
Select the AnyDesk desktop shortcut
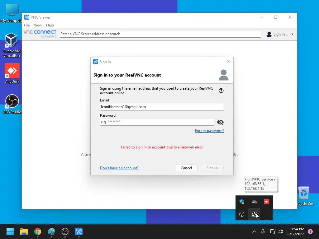tap(12, 73)
